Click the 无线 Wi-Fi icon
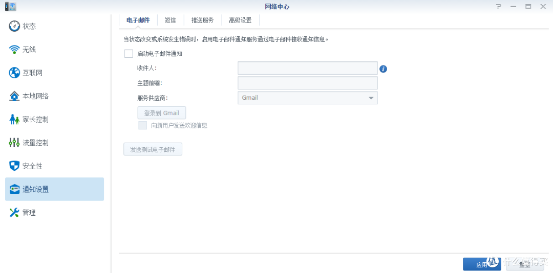 14,50
